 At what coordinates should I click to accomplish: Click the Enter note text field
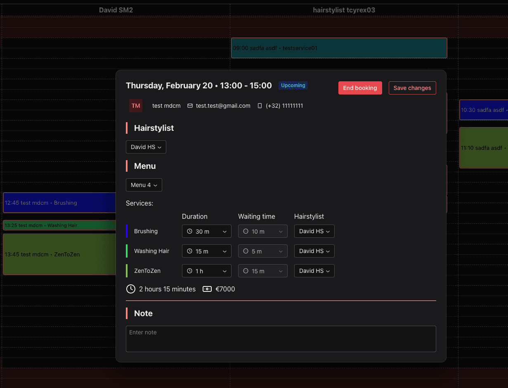pyautogui.click(x=281, y=338)
